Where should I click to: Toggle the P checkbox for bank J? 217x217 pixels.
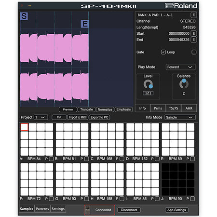click(x=192, y=199)
